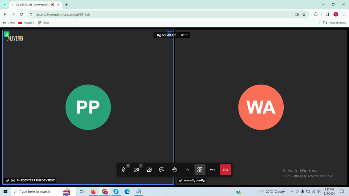Open the more actions three-dots menu
Image resolution: width=349 pixels, height=196 pixels.
coord(213,170)
